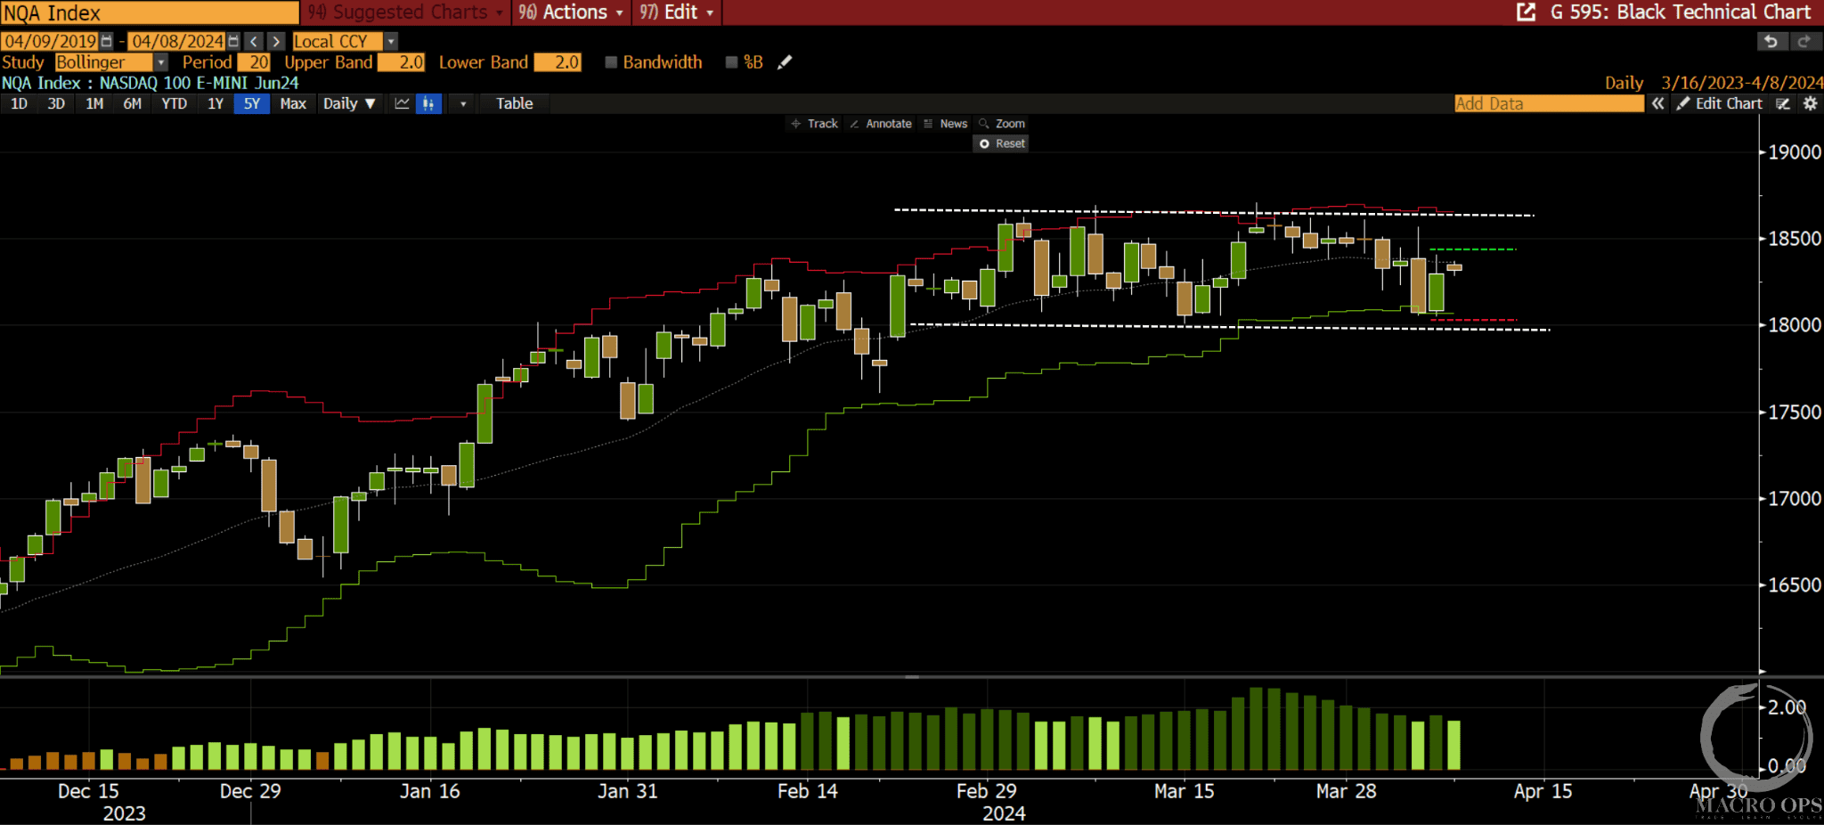
Task: Select the 1D range tab
Action: [19, 103]
